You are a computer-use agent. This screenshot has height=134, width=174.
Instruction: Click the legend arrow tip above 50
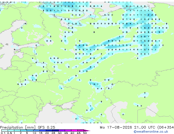point(87,130)
